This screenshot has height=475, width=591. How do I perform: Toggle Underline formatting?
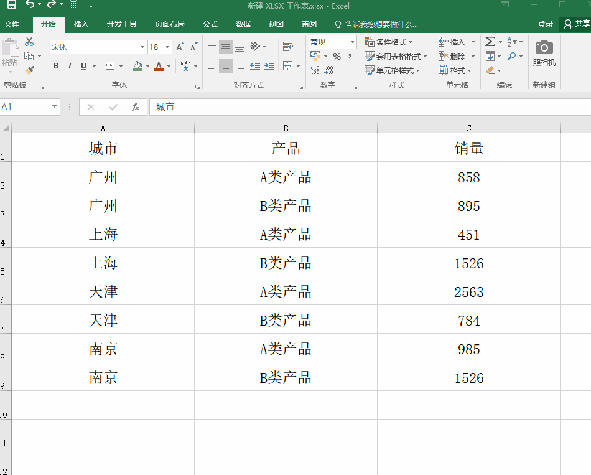[84, 66]
